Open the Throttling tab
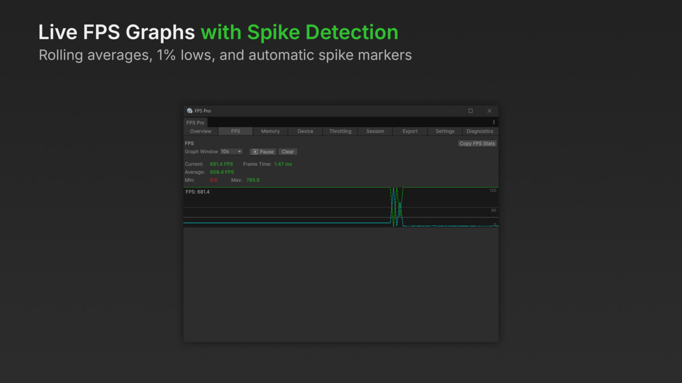 tap(340, 131)
